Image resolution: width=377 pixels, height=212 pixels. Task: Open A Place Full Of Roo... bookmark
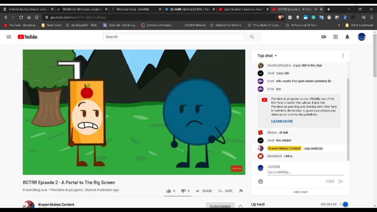click(302, 25)
